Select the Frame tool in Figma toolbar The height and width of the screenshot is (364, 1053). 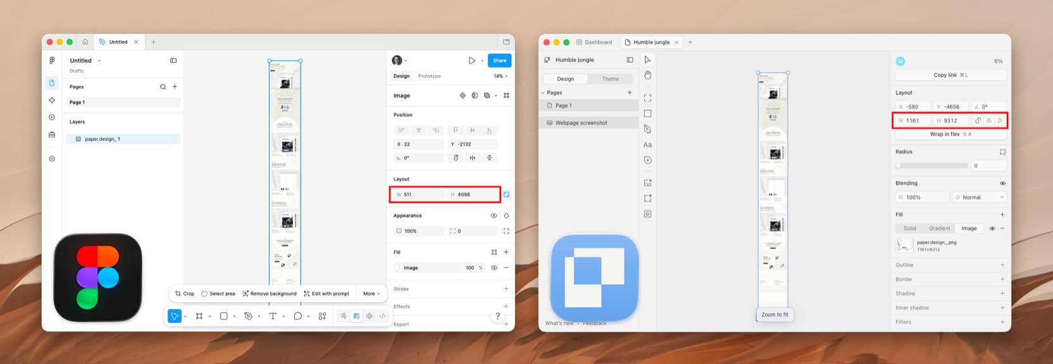(x=199, y=316)
